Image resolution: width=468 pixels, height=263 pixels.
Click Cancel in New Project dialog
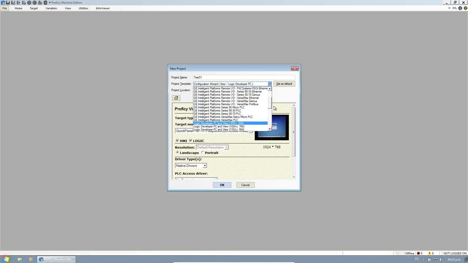pos(245,185)
